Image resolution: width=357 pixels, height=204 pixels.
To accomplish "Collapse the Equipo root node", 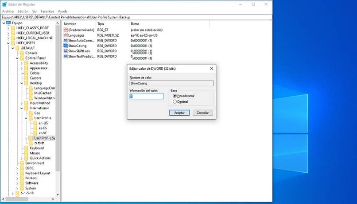I will pos(4,23).
